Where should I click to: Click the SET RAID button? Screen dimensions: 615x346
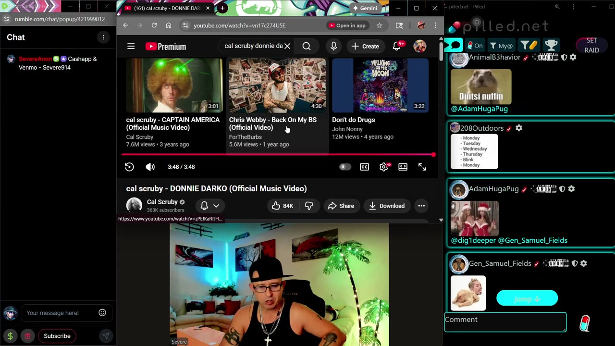tap(591, 46)
